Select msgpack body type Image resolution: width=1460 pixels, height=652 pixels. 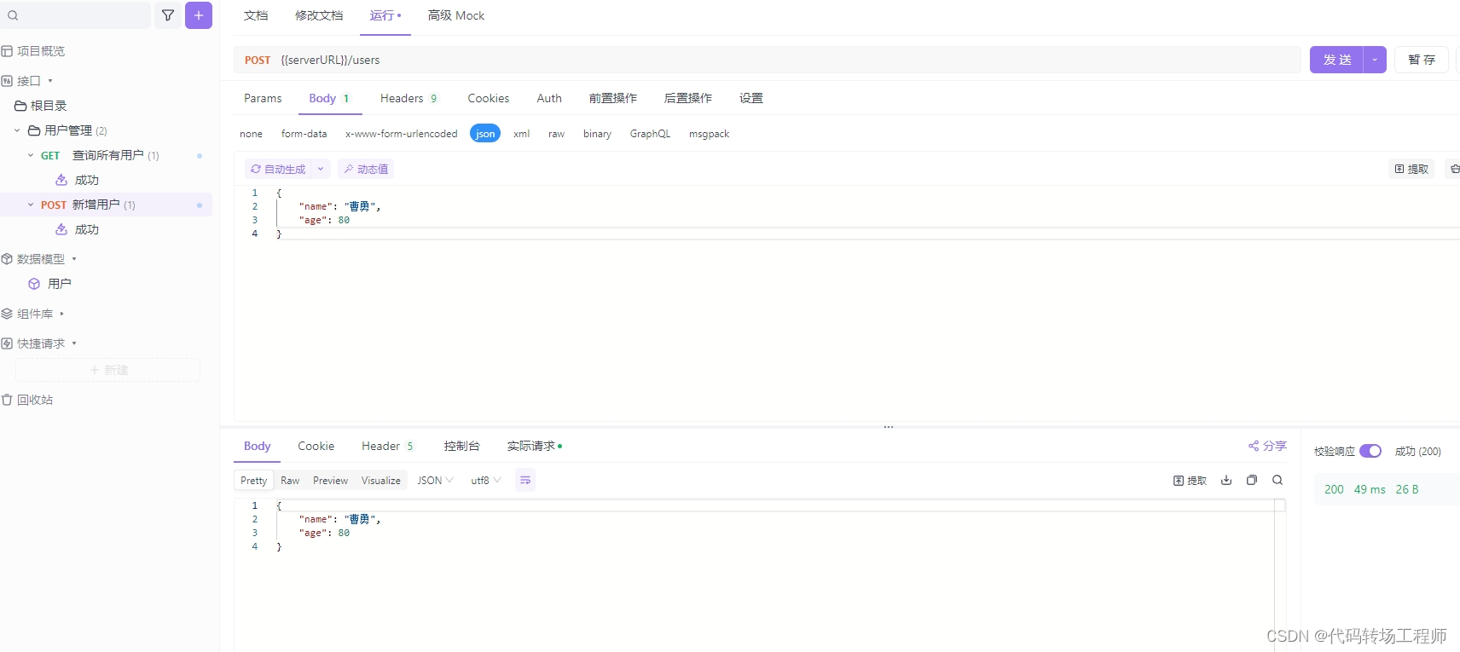(x=709, y=134)
